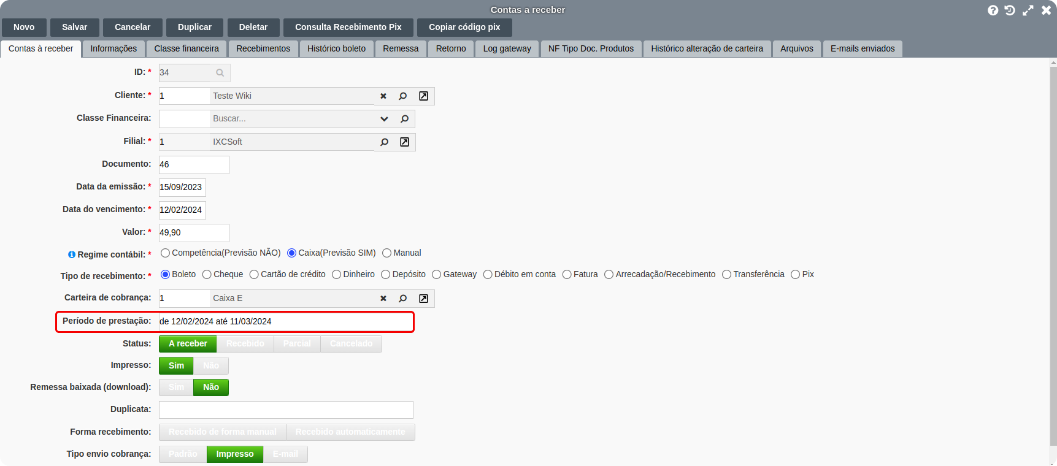Switch to the Classe financeira tab
The width and height of the screenshot is (1057, 466).
pyautogui.click(x=186, y=48)
